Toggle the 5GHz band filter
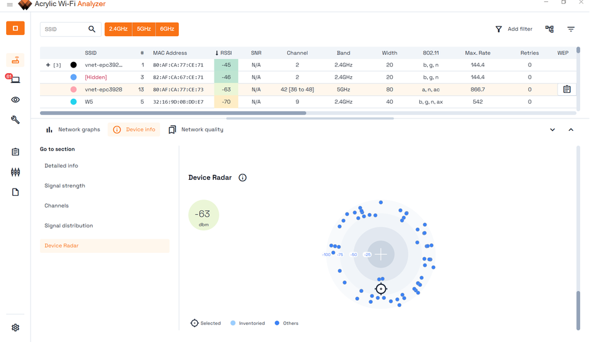The height and width of the screenshot is (342, 590). coord(144,29)
